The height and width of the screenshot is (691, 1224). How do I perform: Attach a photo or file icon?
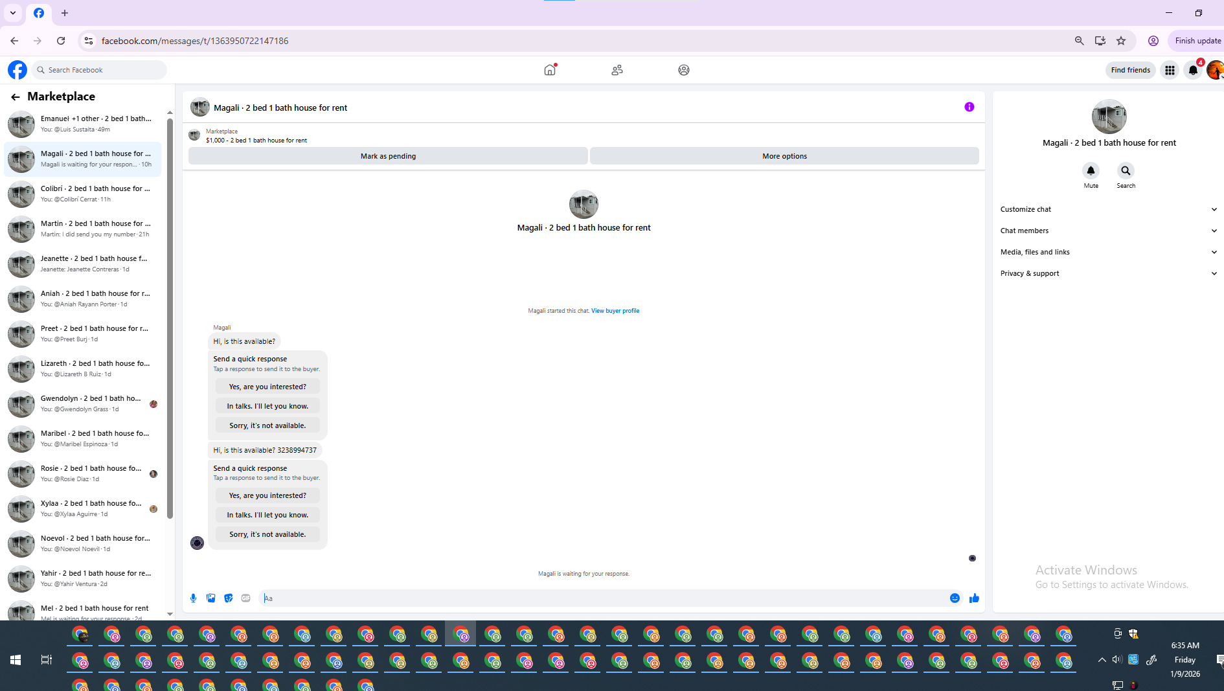(x=210, y=598)
